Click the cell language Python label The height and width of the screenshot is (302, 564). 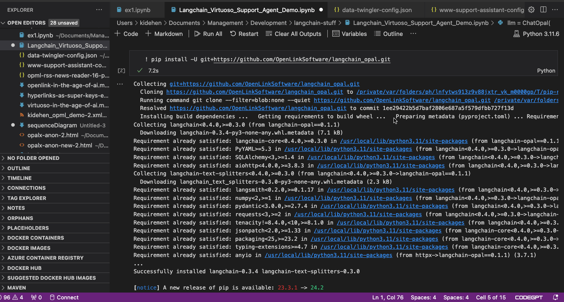click(546, 71)
